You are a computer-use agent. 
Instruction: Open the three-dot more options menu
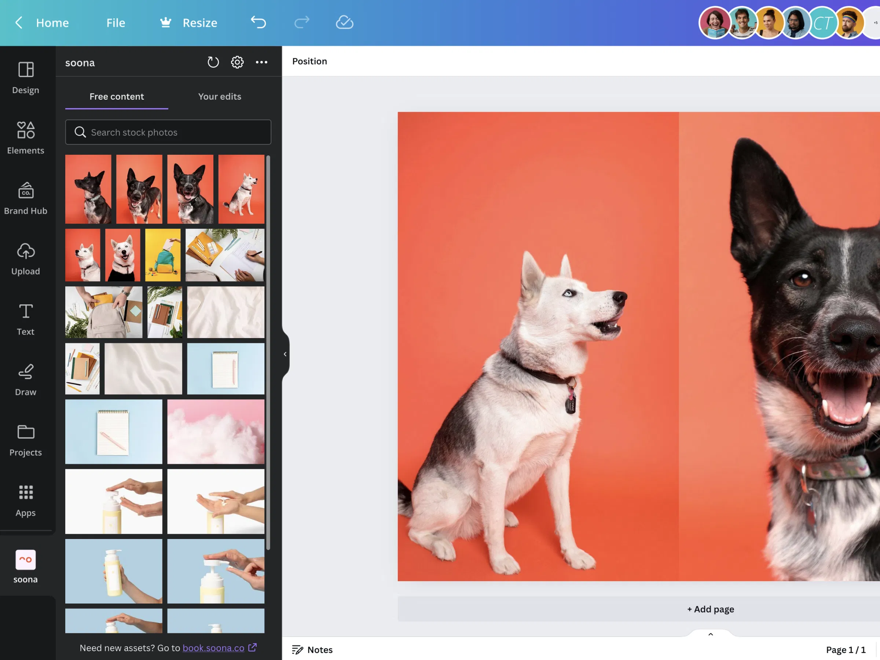(261, 62)
